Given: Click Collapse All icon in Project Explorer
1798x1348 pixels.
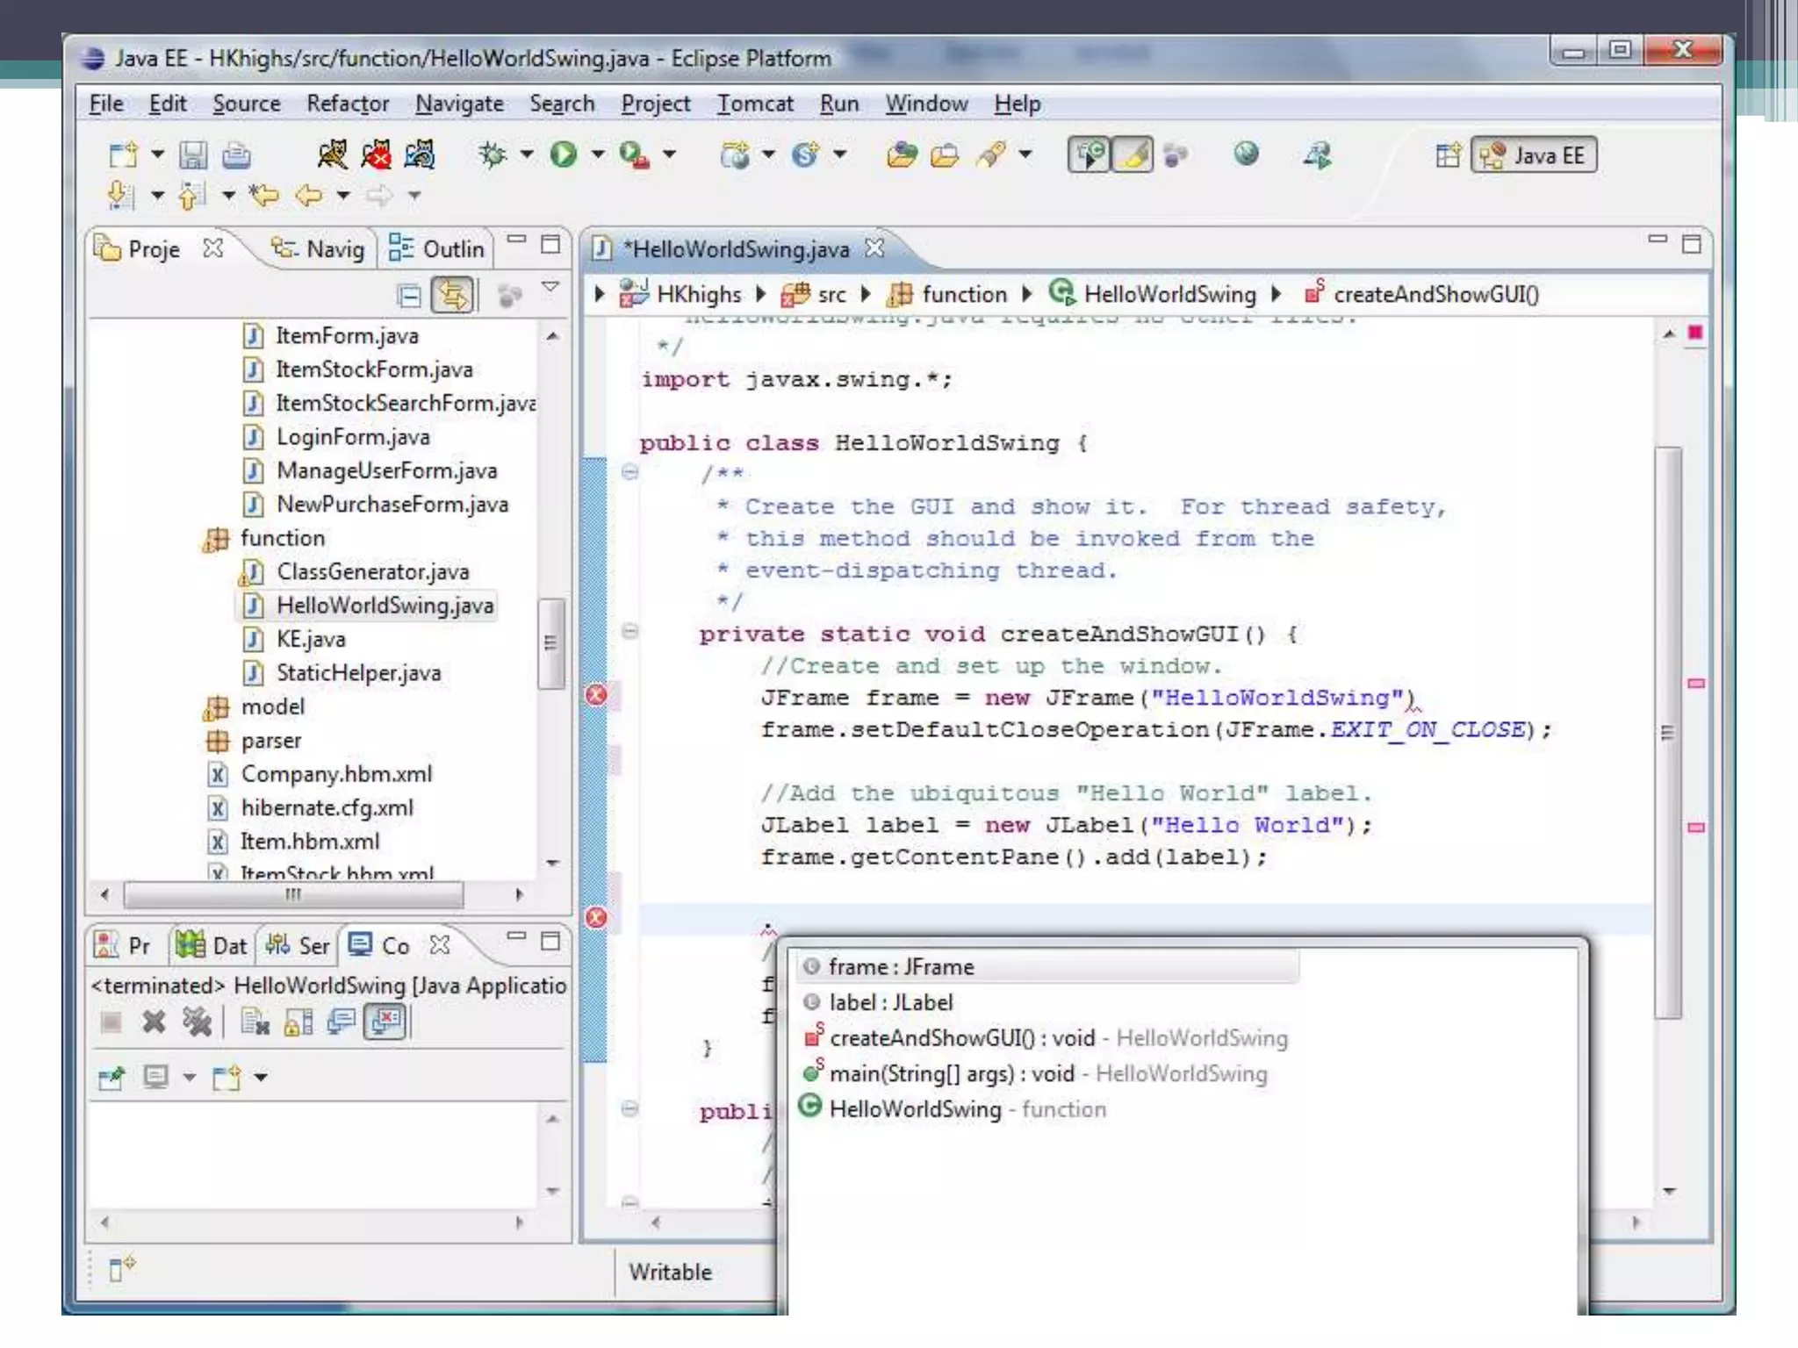Looking at the screenshot, I should pyautogui.click(x=409, y=296).
